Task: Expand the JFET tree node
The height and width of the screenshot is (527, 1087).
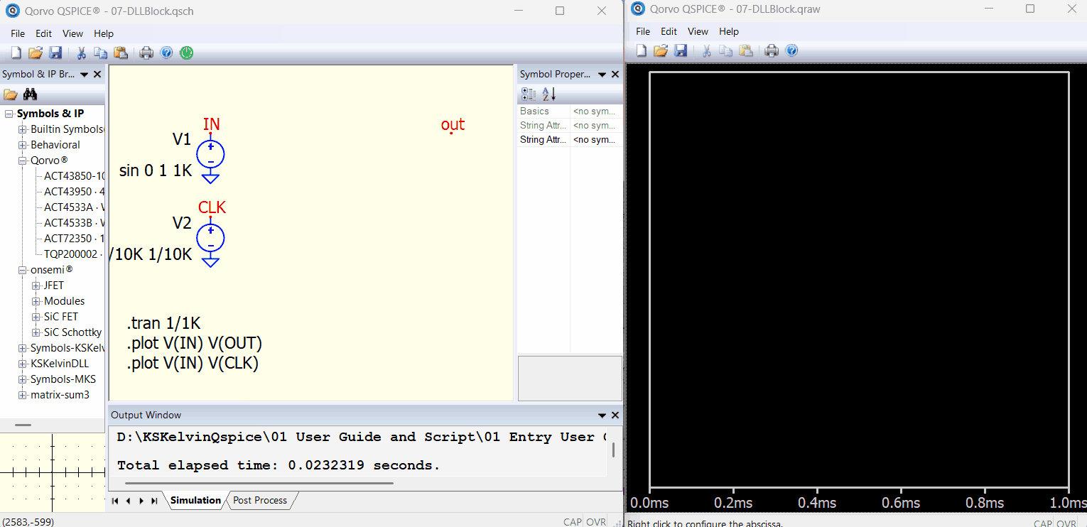Action: tap(36, 286)
